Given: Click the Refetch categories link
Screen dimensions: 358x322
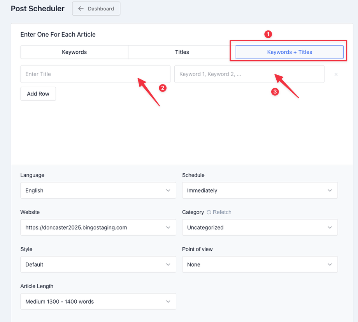Looking at the screenshot, I should [222, 212].
